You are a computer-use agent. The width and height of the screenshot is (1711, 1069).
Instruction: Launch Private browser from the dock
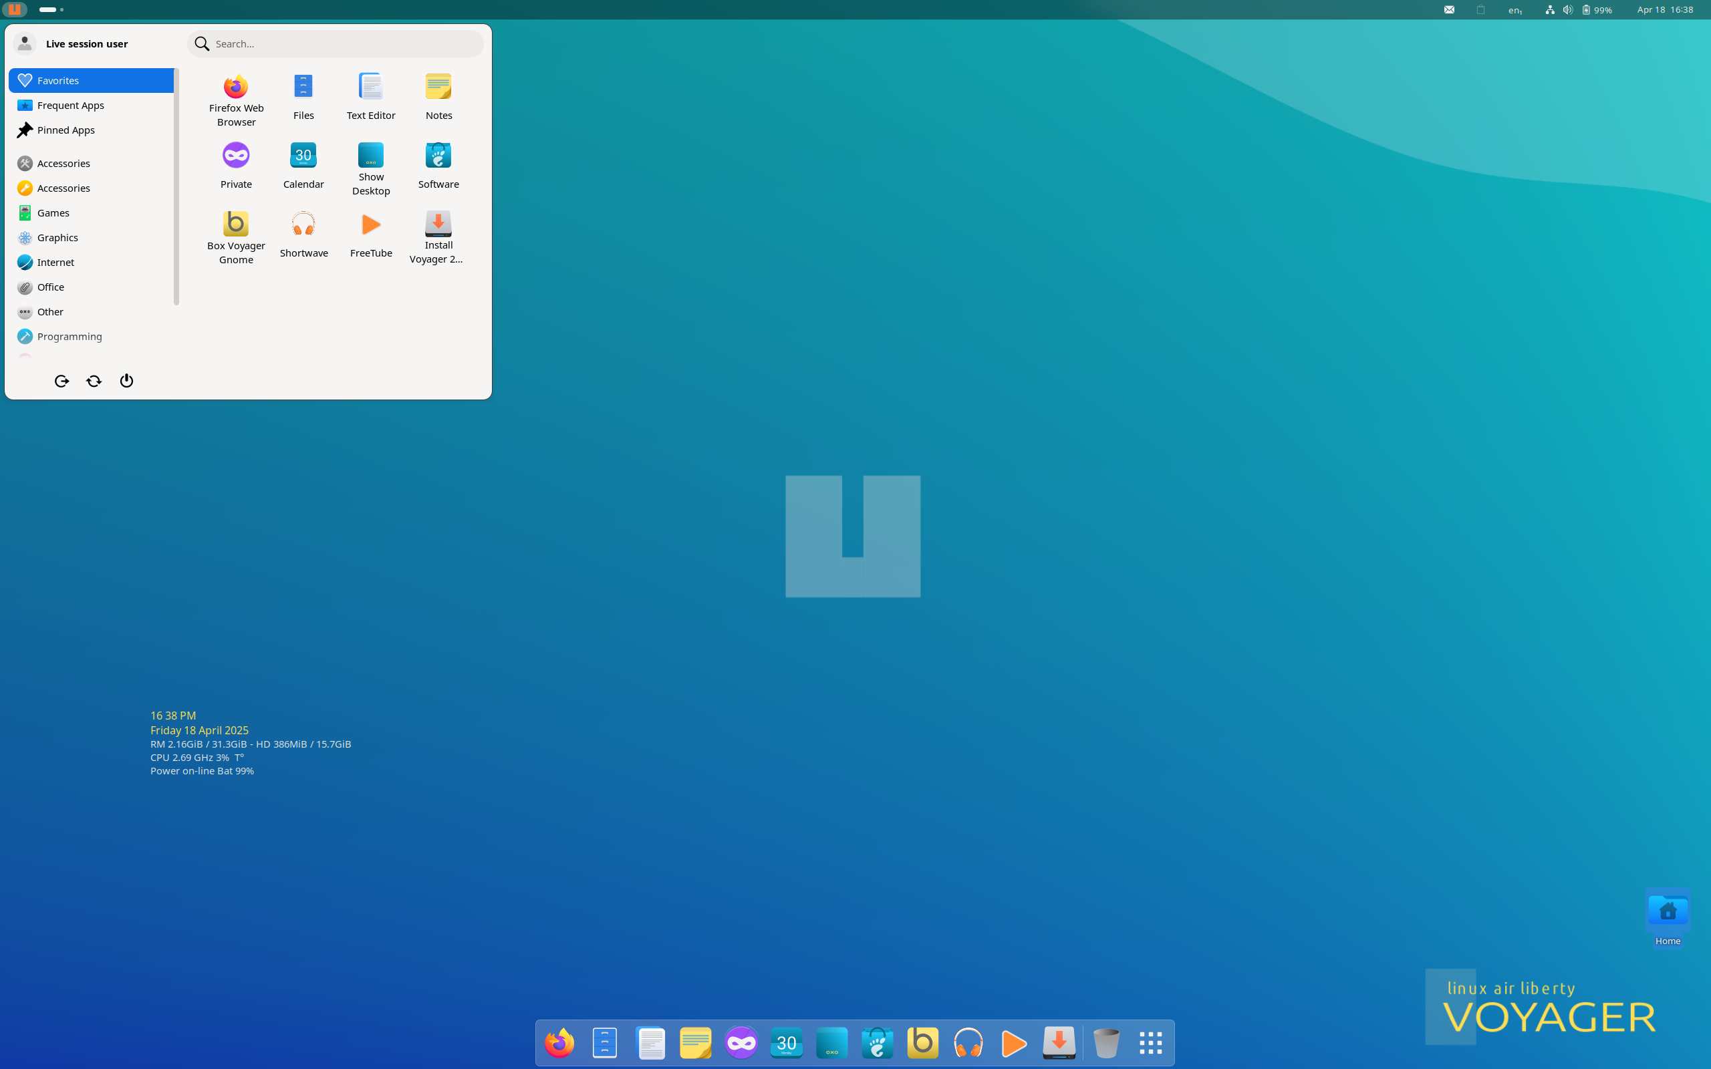[741, 1043]
